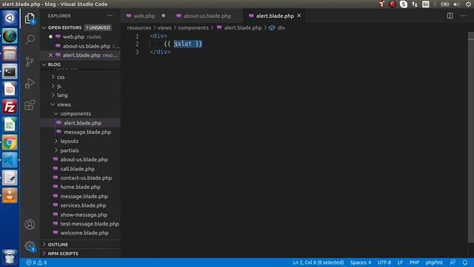
Task: Select about-us.blade.php in Open Editors
Action: (x=81, y=46)
